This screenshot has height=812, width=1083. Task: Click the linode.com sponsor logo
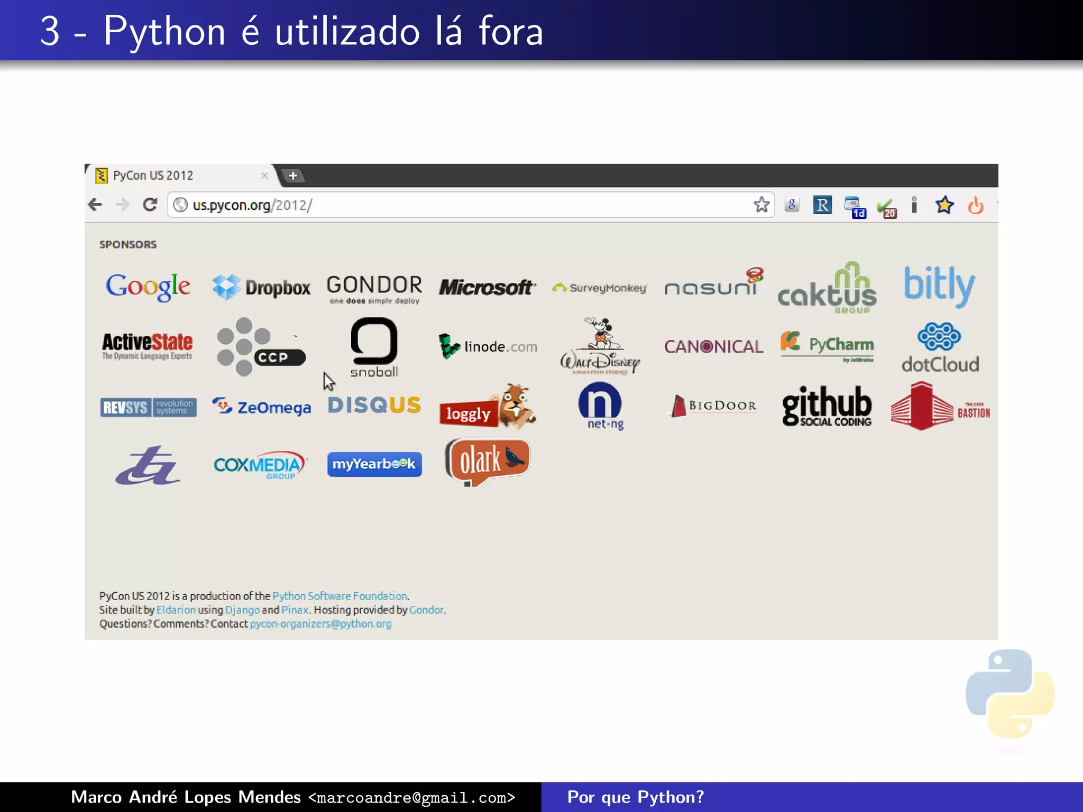click(488, 347)
